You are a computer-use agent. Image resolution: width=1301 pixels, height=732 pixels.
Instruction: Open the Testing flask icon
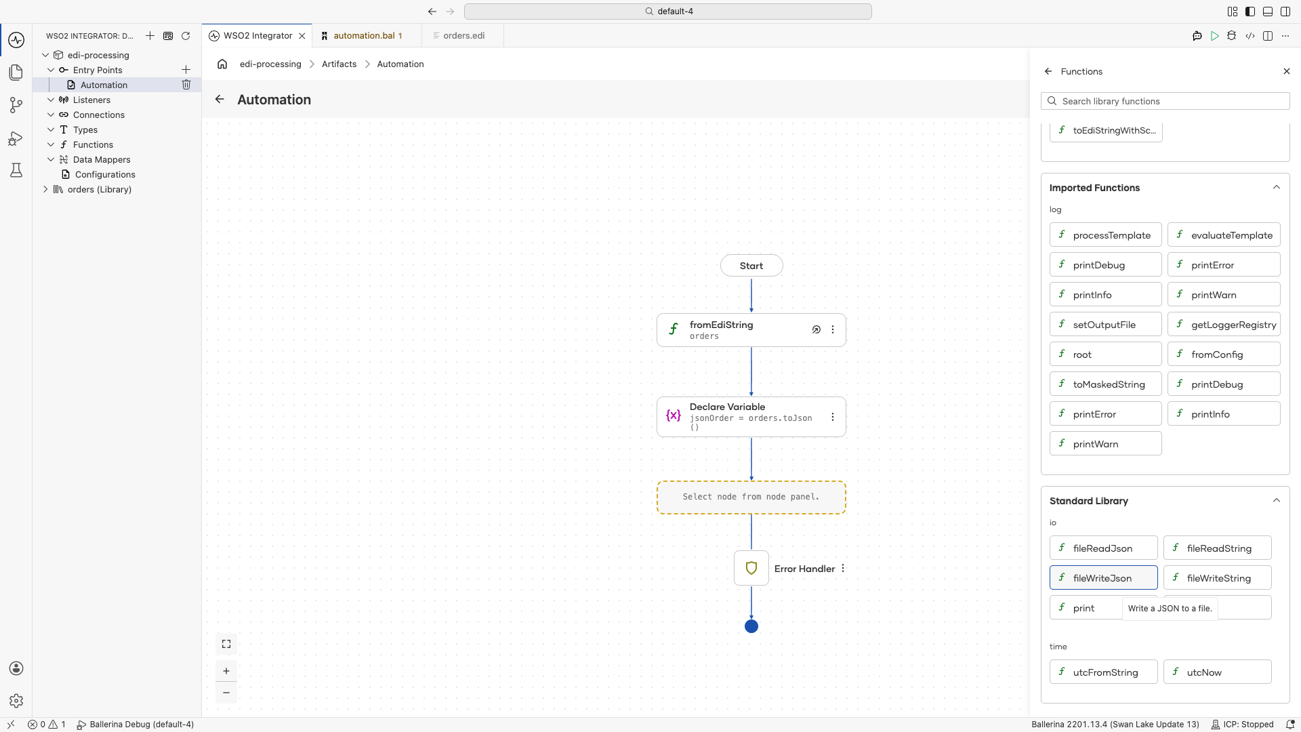[16, 170]
